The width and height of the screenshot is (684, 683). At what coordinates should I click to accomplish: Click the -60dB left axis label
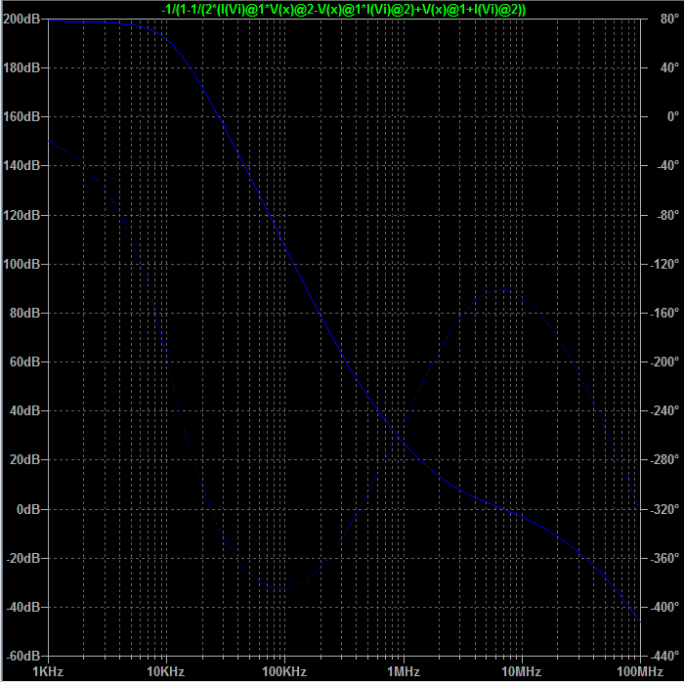pyautogui.click(x=22, y=656)
